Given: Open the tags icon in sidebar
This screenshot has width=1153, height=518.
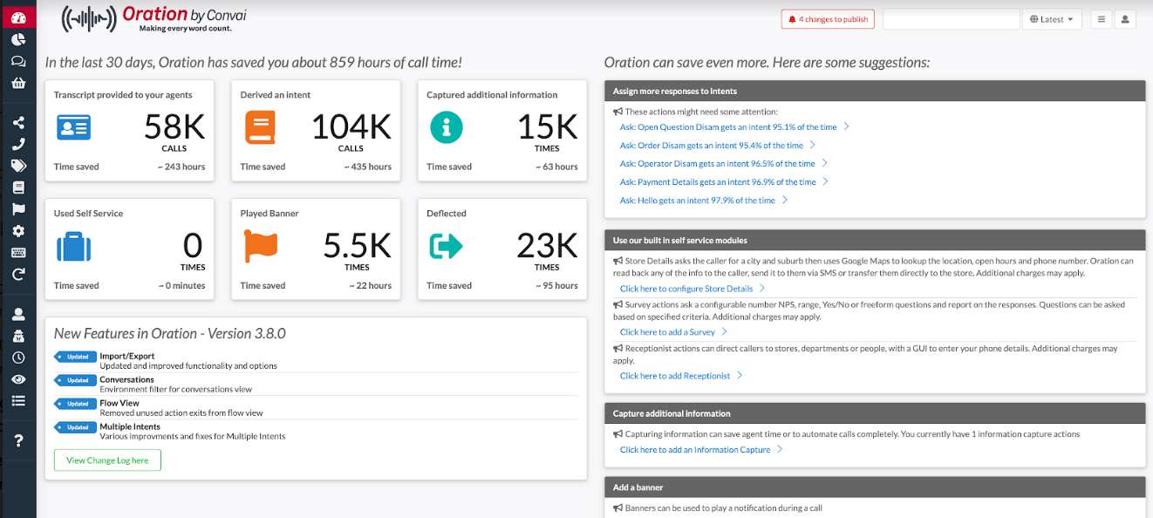Looking at the screenshot, I should point(17,166).
